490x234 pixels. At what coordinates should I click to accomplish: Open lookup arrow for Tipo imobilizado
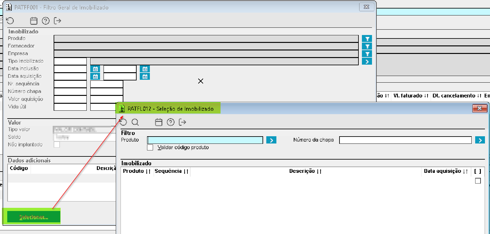(x=367, y=61)
